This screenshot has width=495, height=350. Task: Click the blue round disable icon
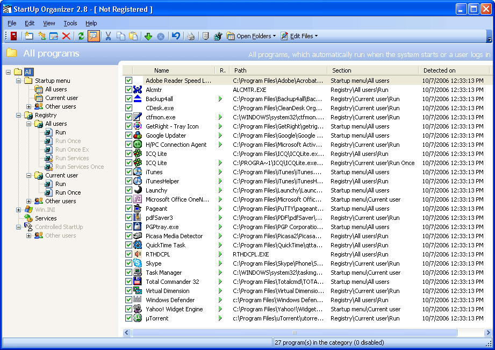coord(161,37)
